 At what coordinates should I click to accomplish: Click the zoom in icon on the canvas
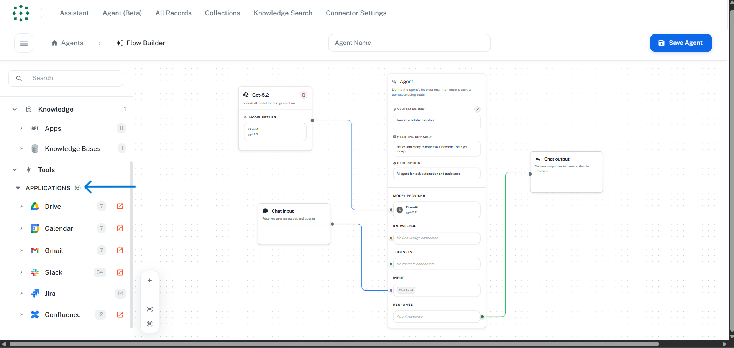point(149,280)
